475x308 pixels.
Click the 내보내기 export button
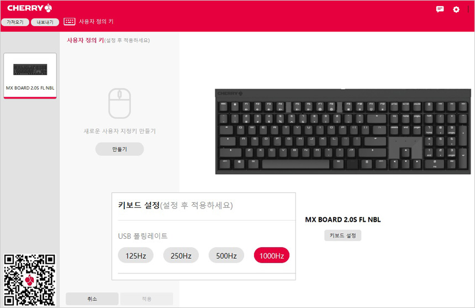point(45,22)
